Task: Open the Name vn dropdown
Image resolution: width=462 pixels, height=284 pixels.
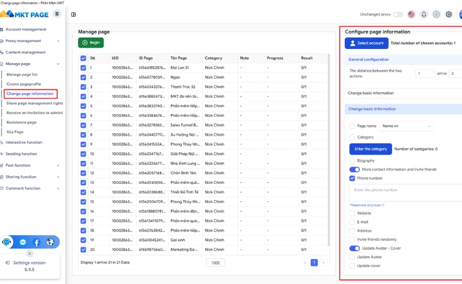Action: coord(407,126)
